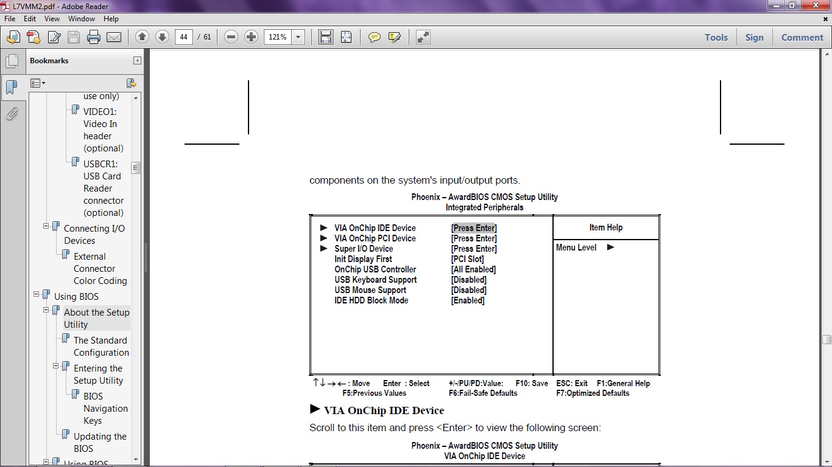Select Connecting I/O Devices bookmark
This screenshot has width=832, height=467.
click(94, 235)
